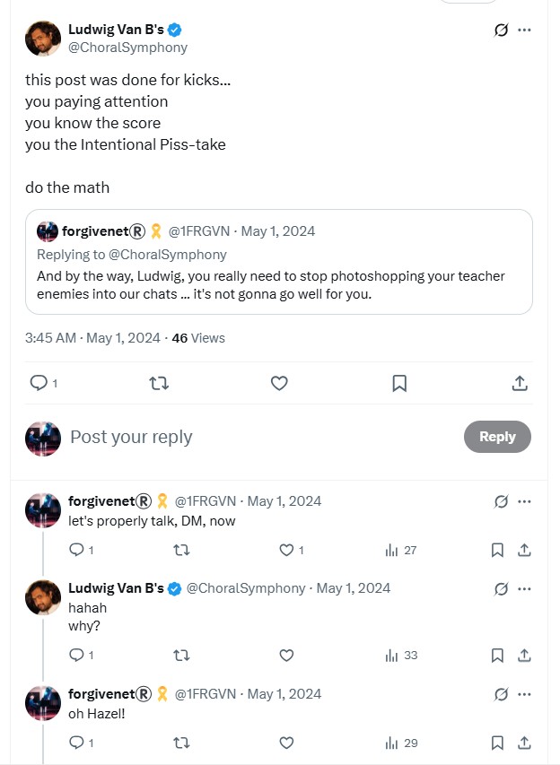Open the quoted forgivenet post
This screenshot has height=765, width=560.
pyautogui.click(x=279, y=262)
